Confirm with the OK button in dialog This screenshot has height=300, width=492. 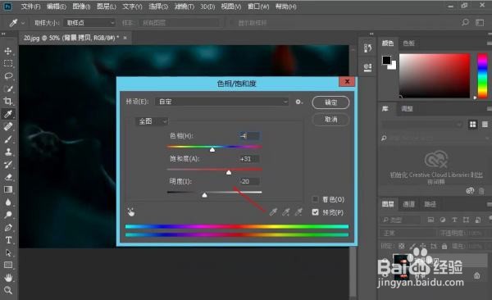pyautogui.click(x=330, y=102)
